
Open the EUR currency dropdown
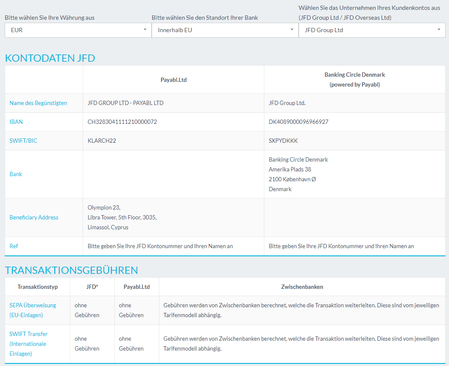click(x=78, y=30)
